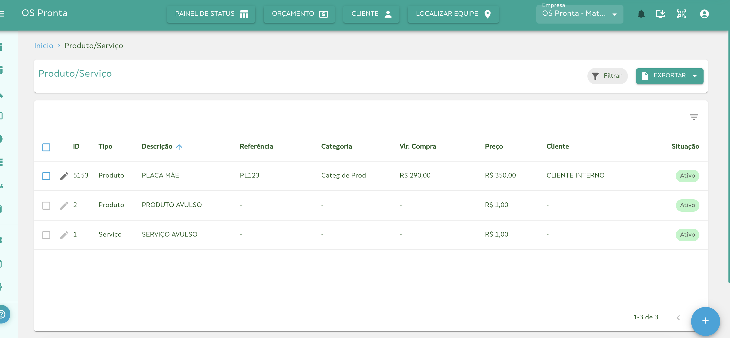Screen dimensions: 730x338
Task: Sort by the Descrição column arrow
Action: (x=179, y=147)
